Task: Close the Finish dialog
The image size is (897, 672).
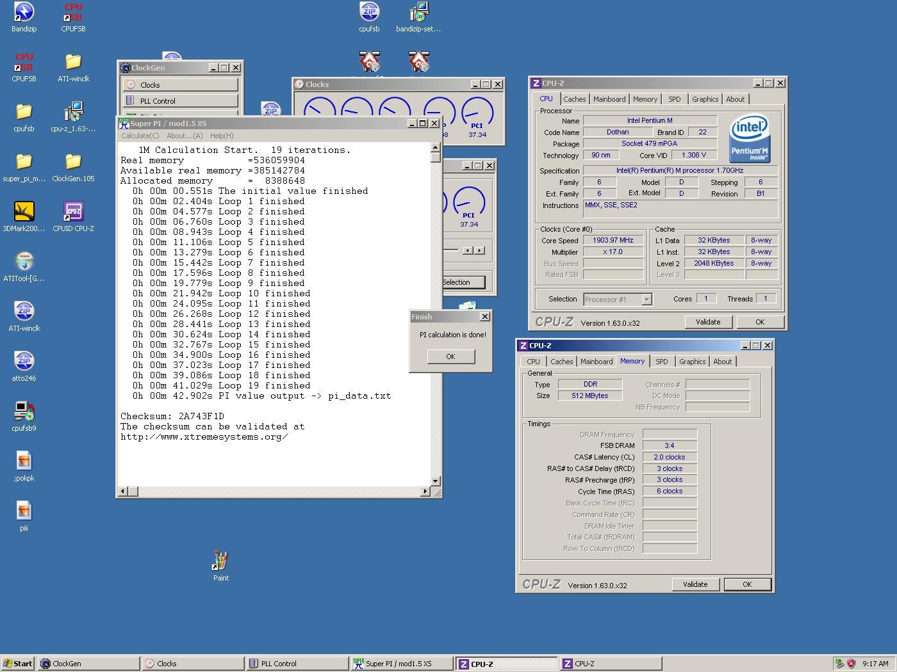Action: click(485, 317)
